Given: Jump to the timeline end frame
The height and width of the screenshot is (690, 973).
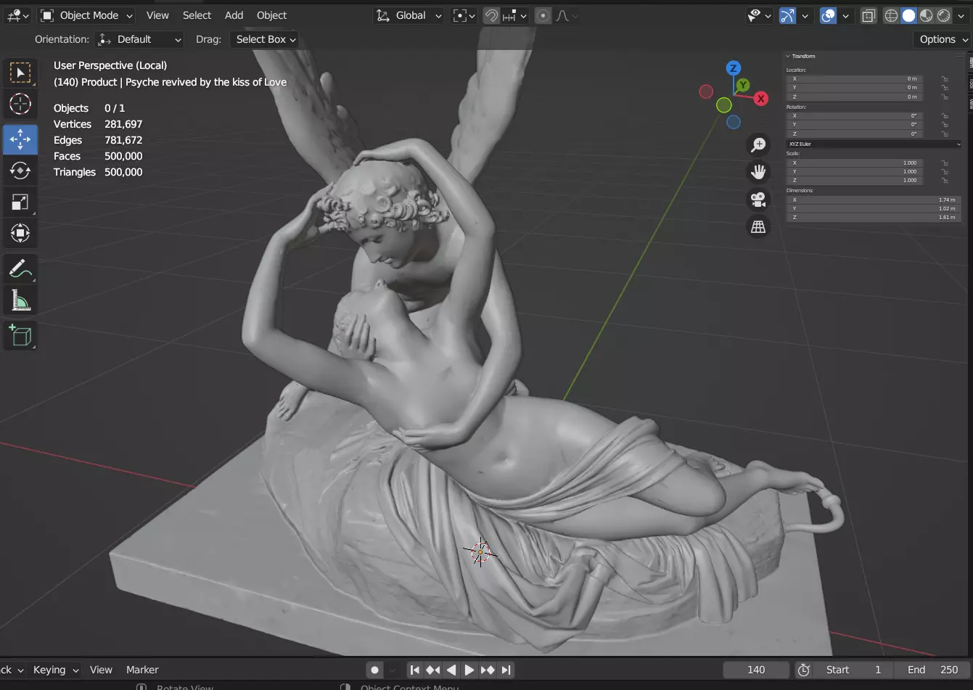Looking at the screenshot, I should tap(506, 670).
